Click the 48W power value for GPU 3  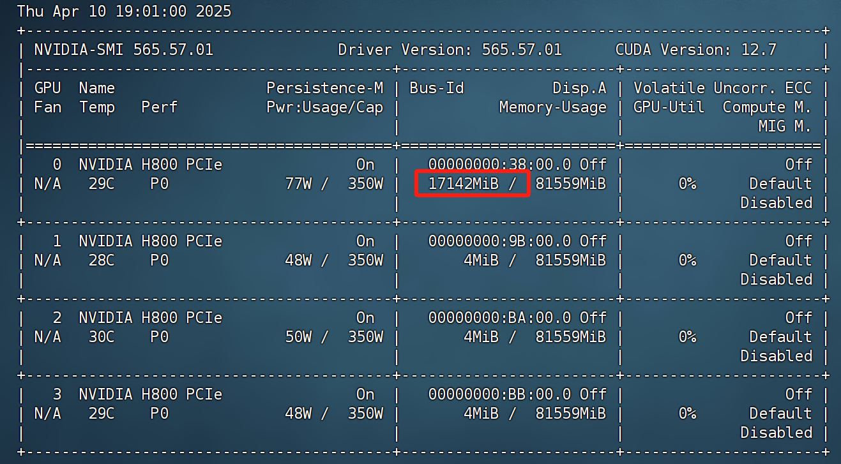298,414
